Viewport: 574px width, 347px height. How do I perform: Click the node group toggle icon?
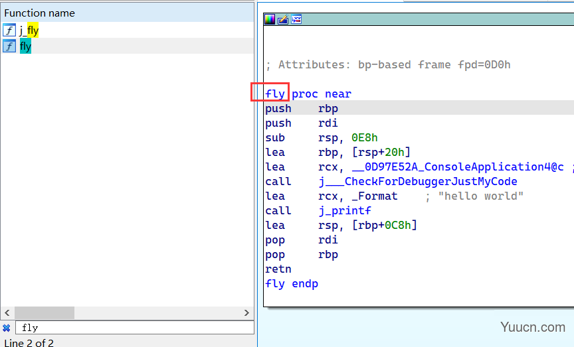[x=296, y=19]
